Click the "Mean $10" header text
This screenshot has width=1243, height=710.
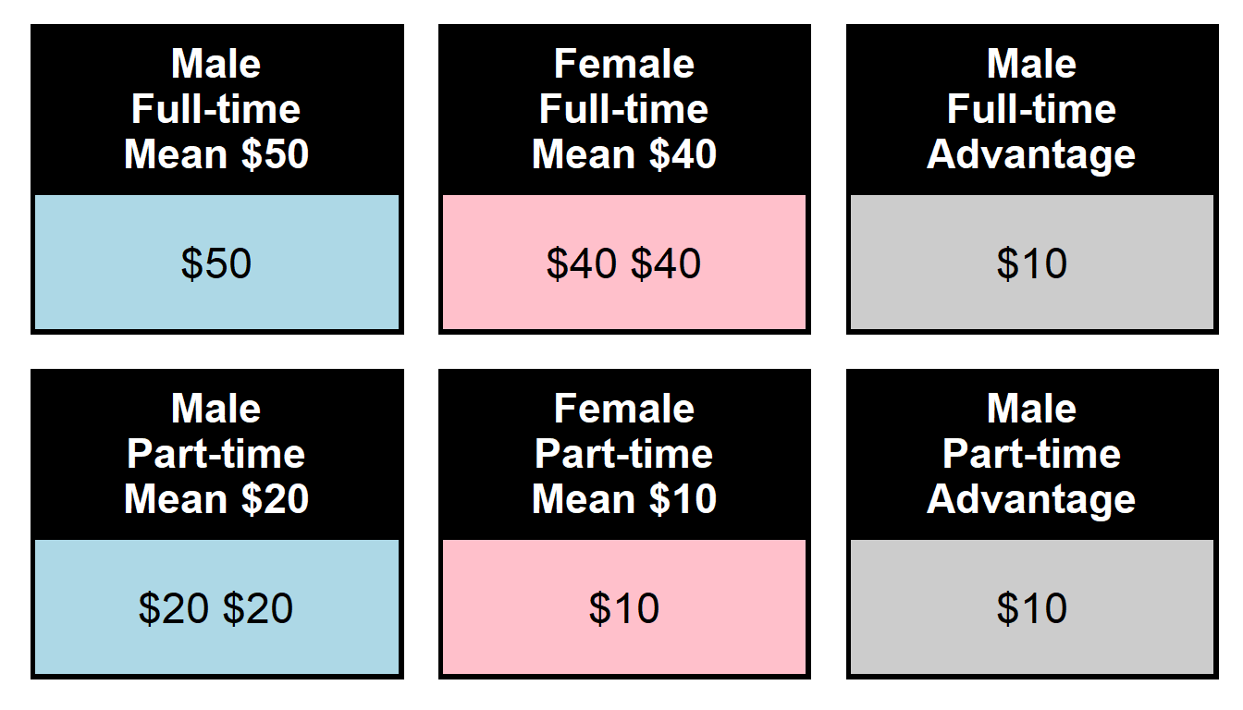(x=624, y=499)
